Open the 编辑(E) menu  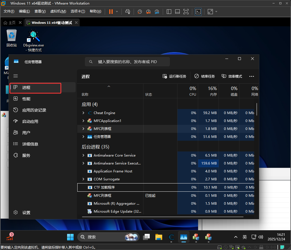24,11
